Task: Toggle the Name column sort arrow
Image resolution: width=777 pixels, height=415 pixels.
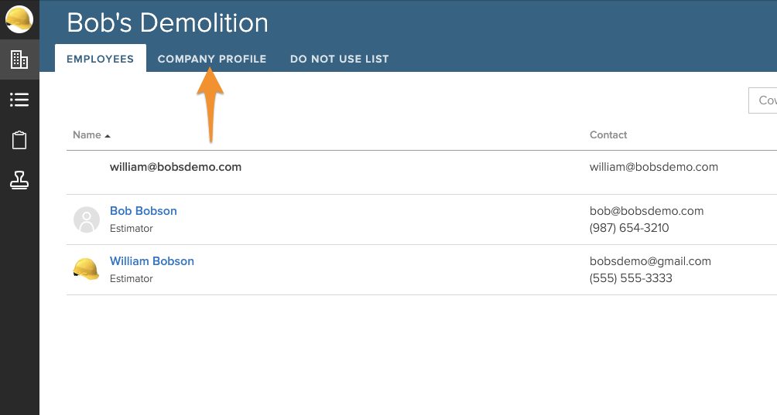Action: pos(108,135)
